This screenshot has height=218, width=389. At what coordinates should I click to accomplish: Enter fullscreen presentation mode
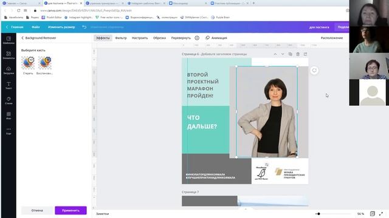(x=381, y=214)
